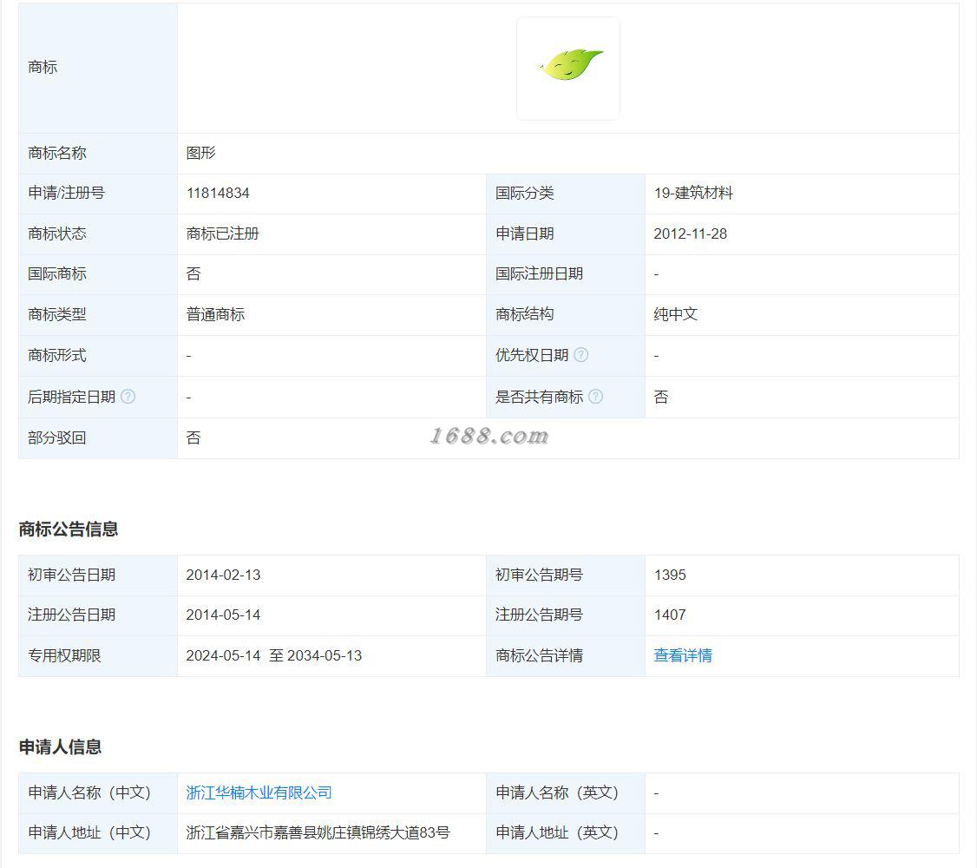
Task: Click the 申请人地址（英文） label cell
Action: tap(565, 833)
